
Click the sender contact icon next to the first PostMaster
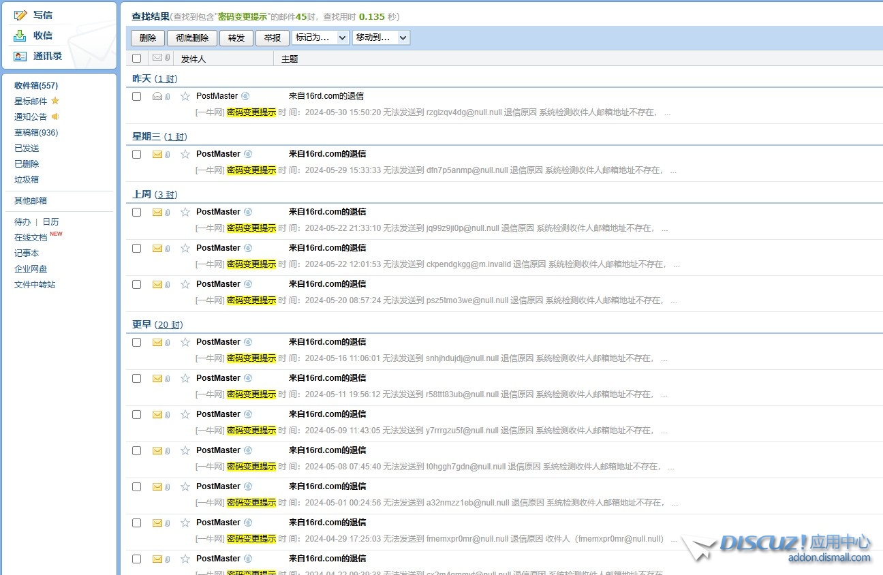pyautogui.click(x=245, y=96)
